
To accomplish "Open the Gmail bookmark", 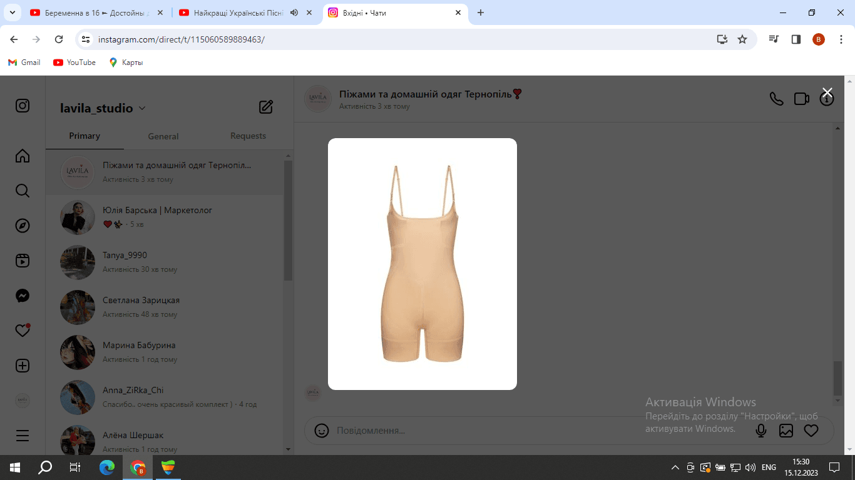I will pyautogui.click(x=24, y=62).
